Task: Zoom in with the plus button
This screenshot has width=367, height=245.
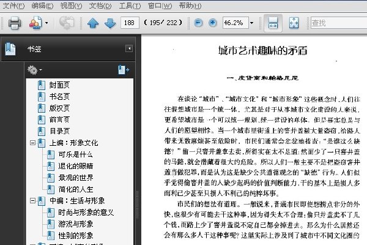Action: click(212, 23)
